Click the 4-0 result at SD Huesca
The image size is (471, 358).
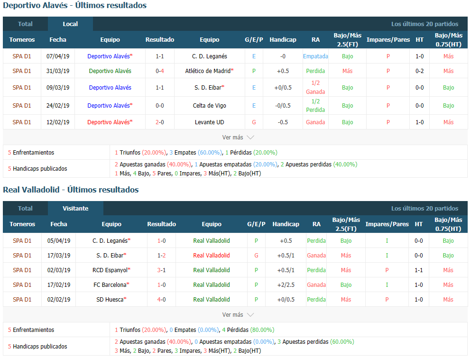pos(162,299)
